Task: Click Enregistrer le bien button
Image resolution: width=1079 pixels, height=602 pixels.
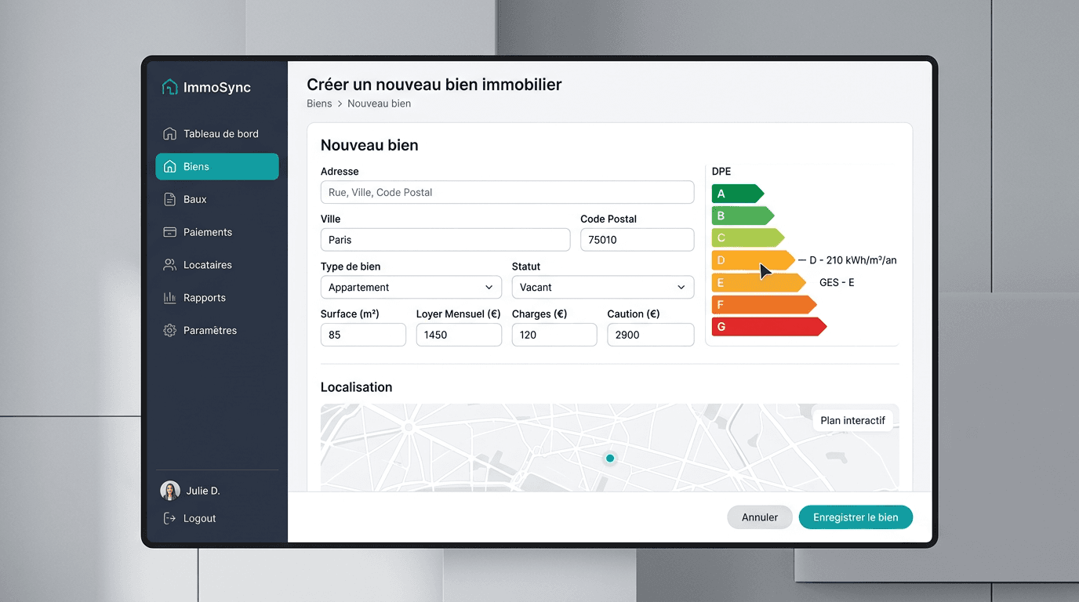Action: [856, 517]
